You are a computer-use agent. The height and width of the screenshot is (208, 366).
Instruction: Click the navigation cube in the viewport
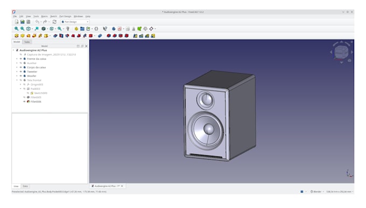(341, 52)
